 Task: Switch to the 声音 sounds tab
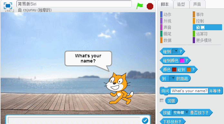197,5
